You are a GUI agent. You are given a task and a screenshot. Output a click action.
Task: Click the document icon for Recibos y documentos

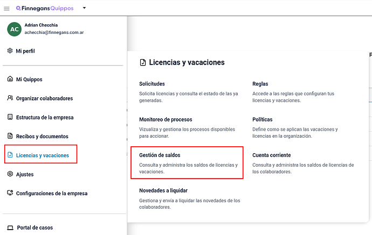coord(10,136)
